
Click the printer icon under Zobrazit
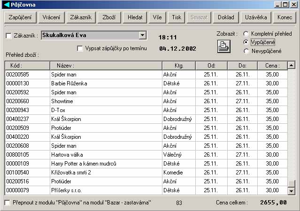[224, 46]
